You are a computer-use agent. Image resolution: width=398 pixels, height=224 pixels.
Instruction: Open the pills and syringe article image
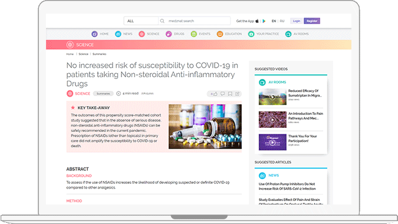coord(205,127)
